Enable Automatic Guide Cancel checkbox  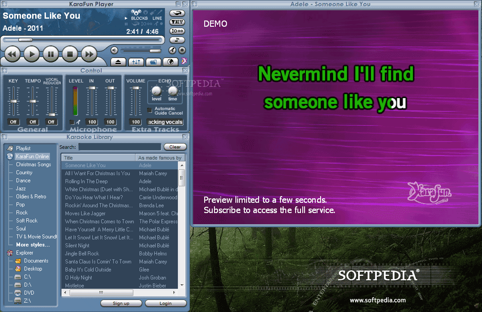150,110
